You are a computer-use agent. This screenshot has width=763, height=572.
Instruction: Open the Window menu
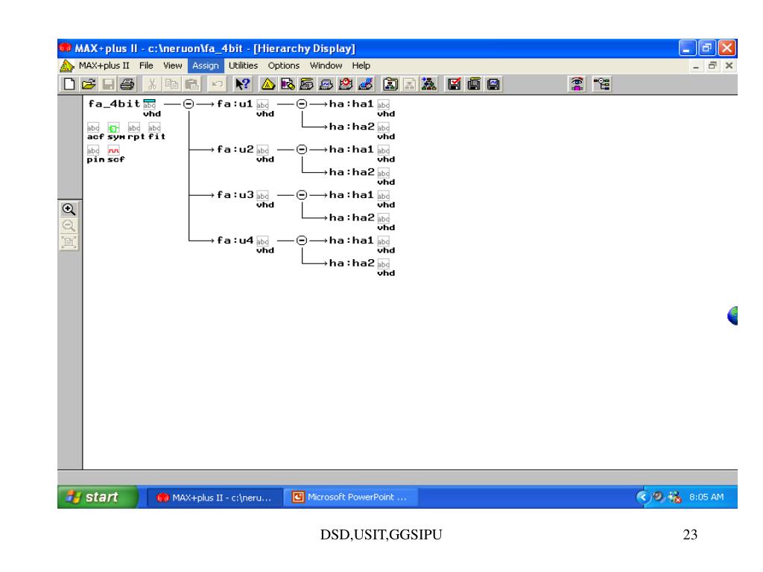pos(326,66)
